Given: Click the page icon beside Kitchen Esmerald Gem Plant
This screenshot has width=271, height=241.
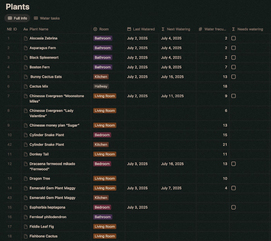Looking at the screenshot, I should [26, 198].
